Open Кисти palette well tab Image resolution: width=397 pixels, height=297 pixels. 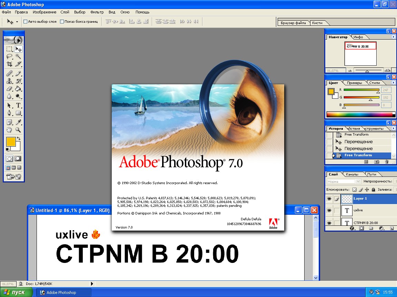point(317,23)
